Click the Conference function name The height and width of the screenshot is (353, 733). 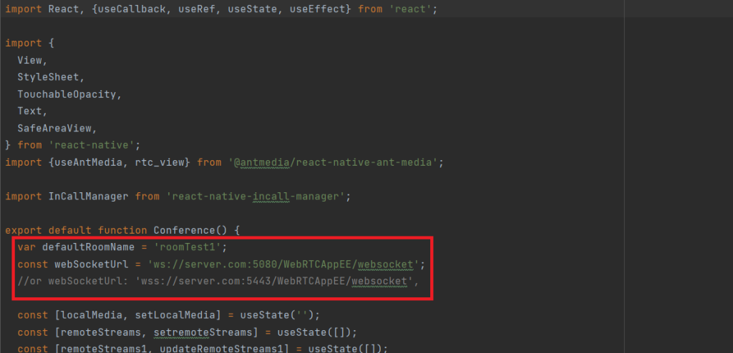[x=184, y=230]
